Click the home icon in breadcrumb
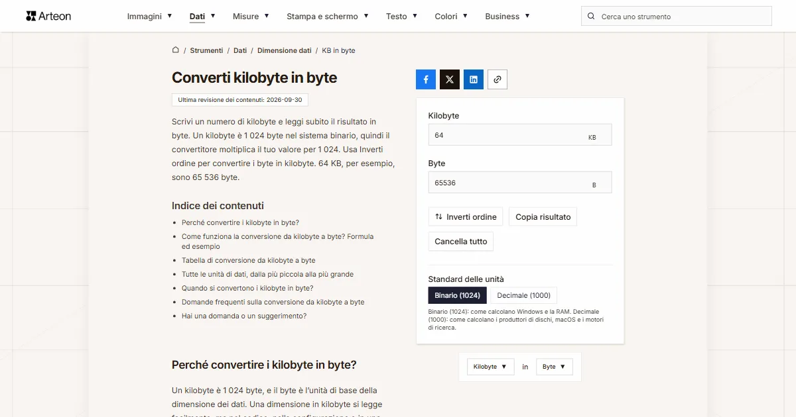The height and width of the screenshot is (417, 796). pos(176,50)
